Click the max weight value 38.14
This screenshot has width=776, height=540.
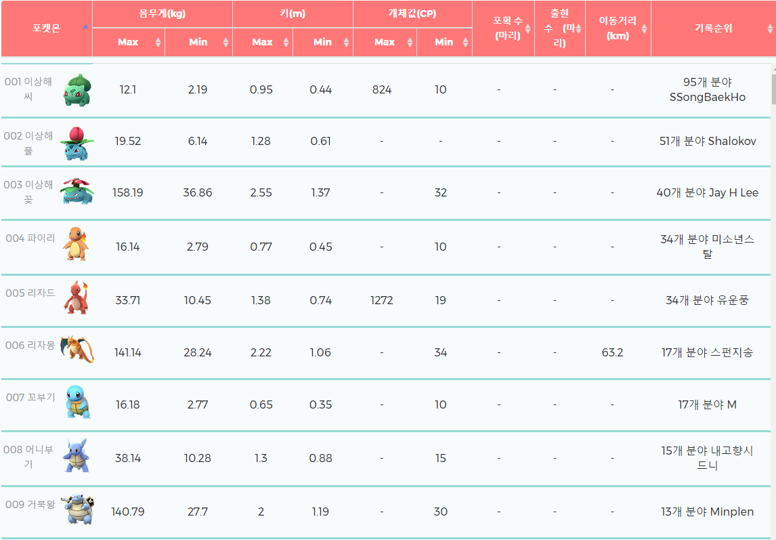tap(128, 458)
